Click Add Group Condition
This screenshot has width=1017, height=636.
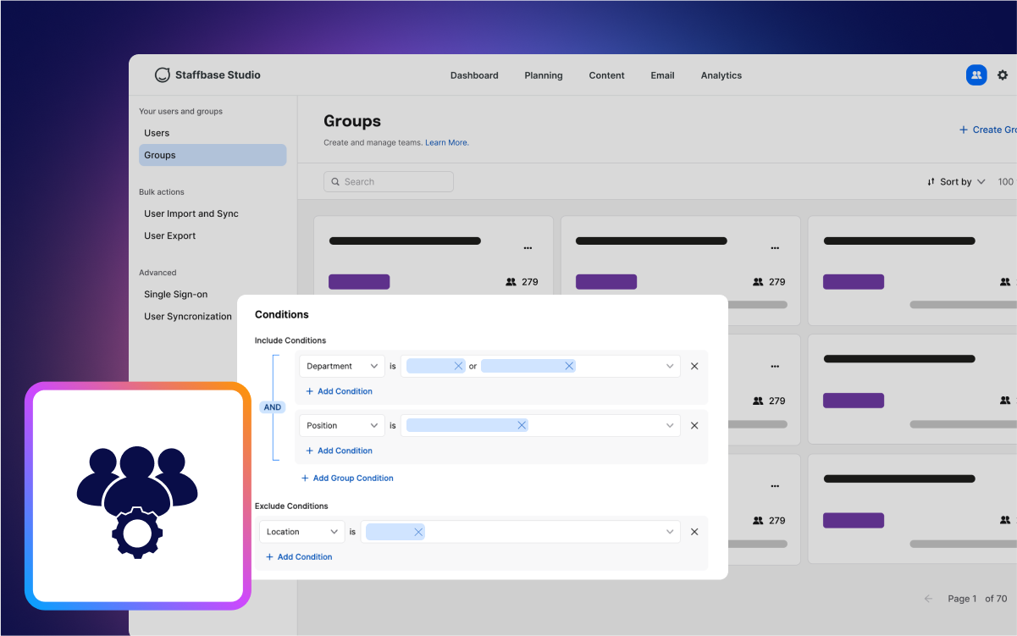tap(347, 478)
